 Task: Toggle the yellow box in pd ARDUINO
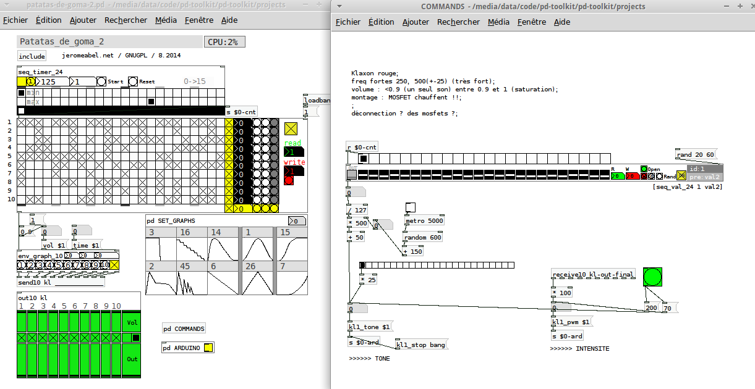point(208,348)
